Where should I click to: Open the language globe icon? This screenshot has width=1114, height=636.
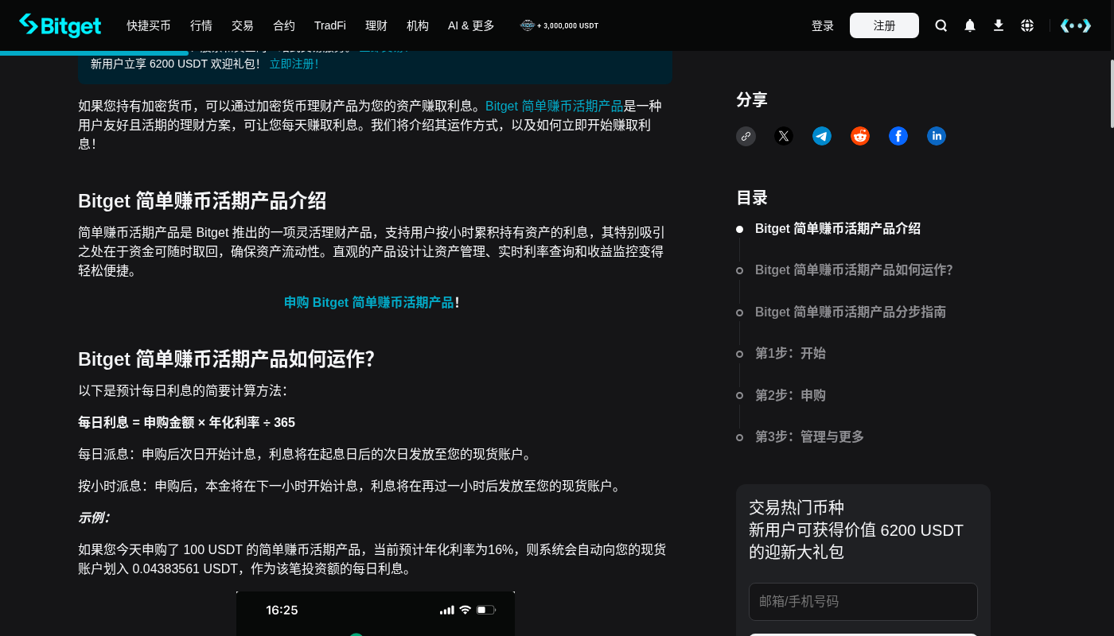tap(1027, 25)
